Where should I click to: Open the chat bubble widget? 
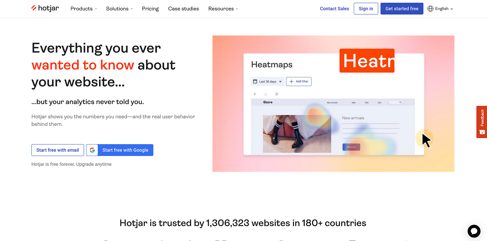click(x=474, y=231)
